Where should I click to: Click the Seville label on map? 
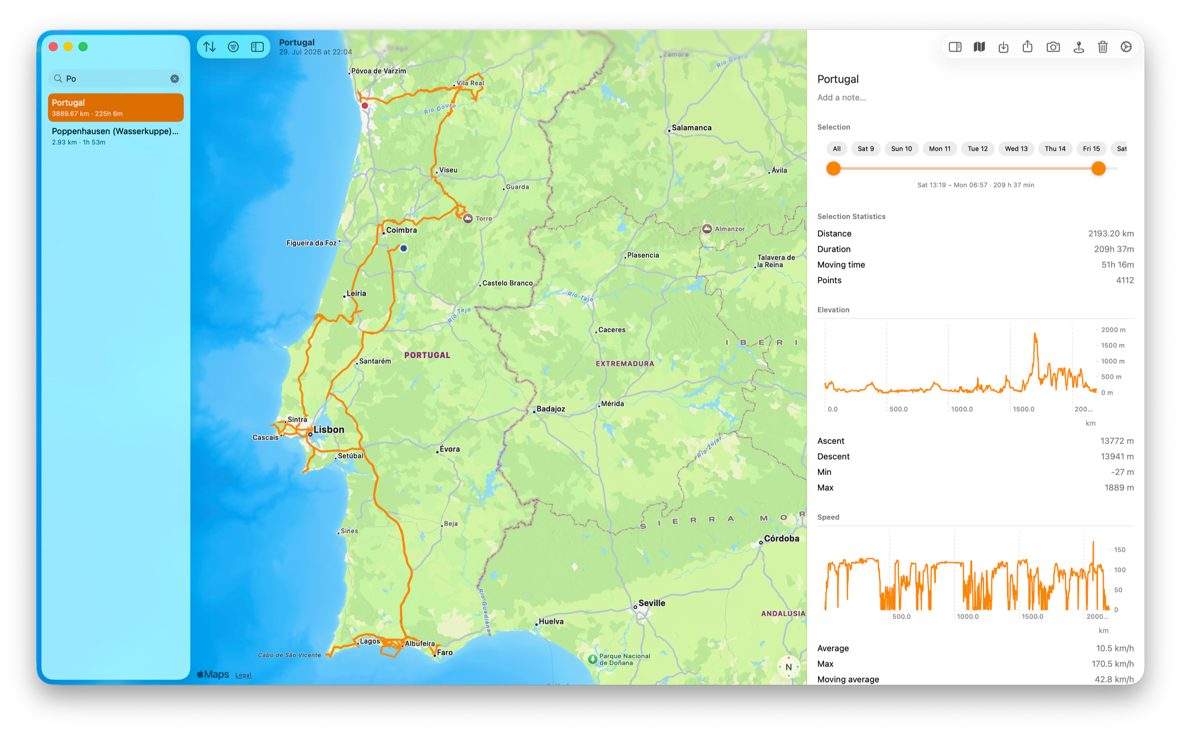pyautogui.click(x=652, y=603)
